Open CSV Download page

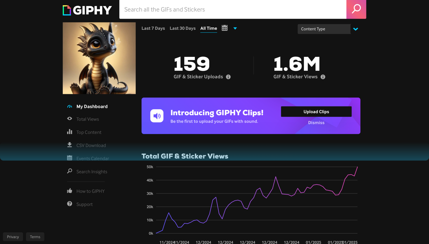pos(91,145)
